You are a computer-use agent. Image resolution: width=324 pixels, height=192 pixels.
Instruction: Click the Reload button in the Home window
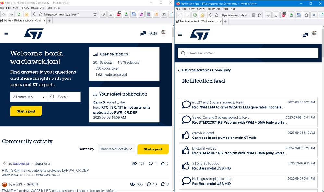click(19, 14)
